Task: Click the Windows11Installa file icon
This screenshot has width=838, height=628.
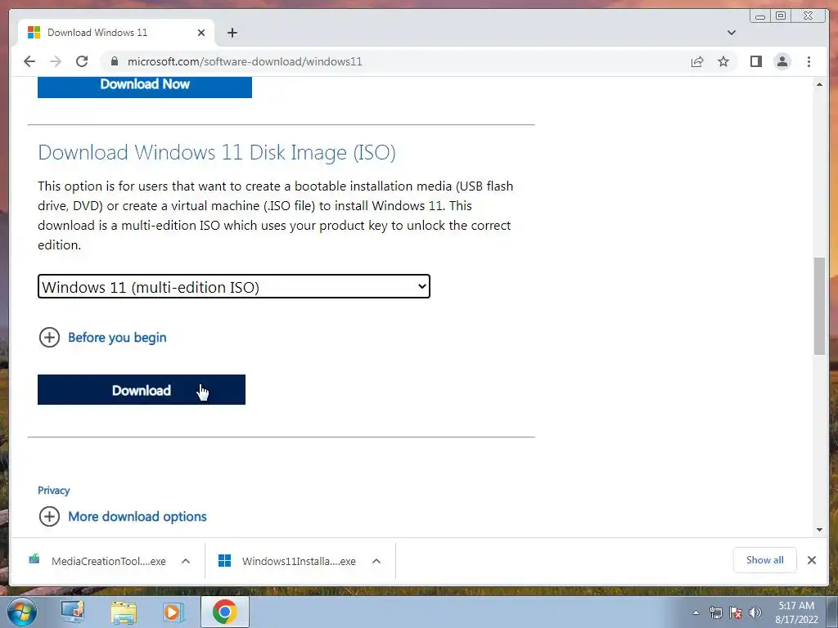Action: coord(225,560)
